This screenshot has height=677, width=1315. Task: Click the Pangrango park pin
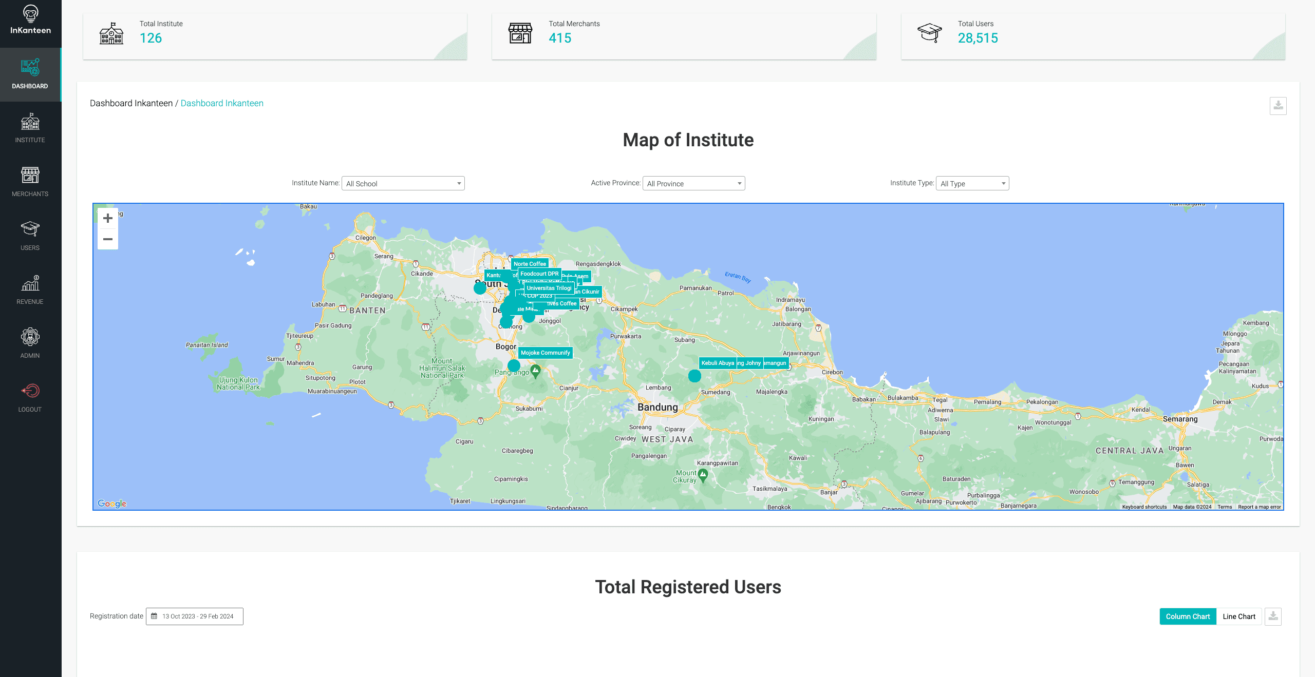click(x=536, y=371)
